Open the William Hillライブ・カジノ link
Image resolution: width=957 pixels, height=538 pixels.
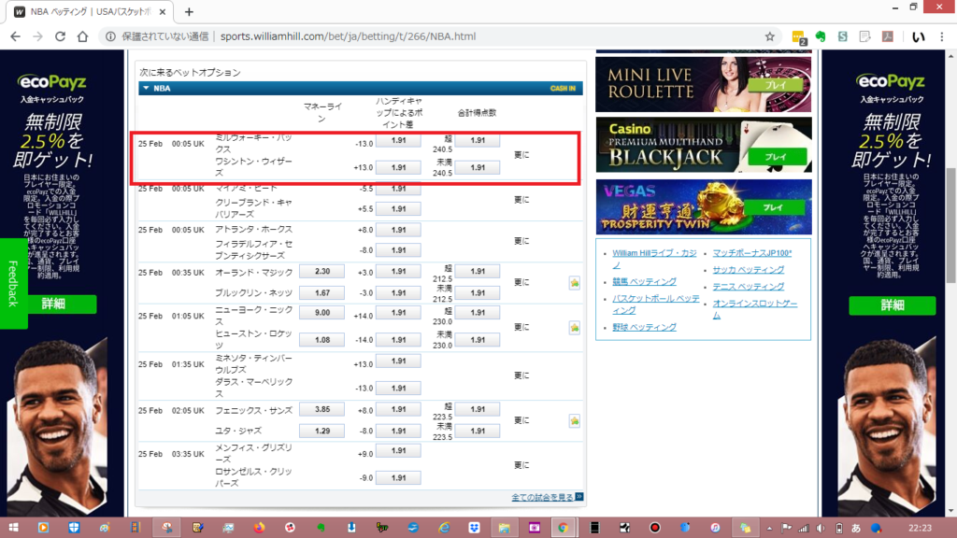click(654, 259)
